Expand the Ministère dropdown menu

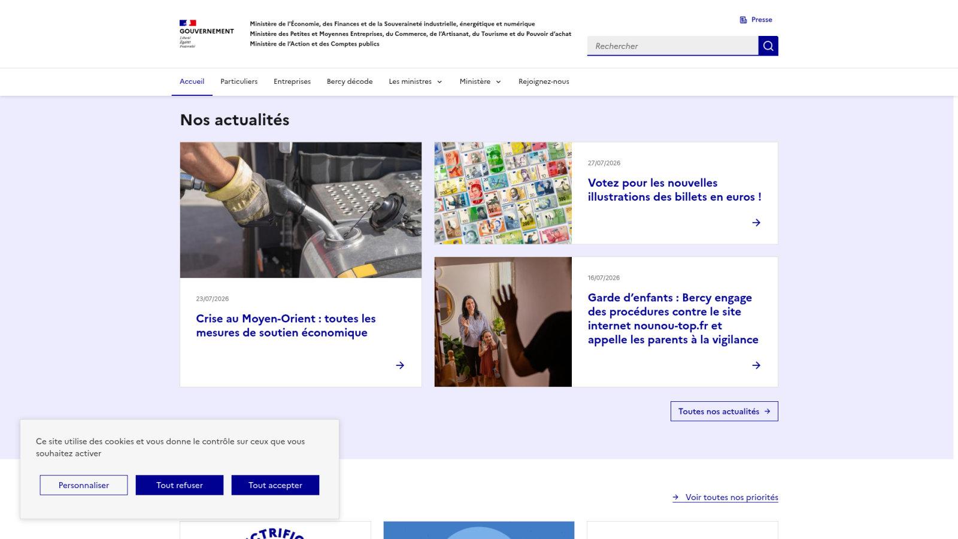(480, 81)
